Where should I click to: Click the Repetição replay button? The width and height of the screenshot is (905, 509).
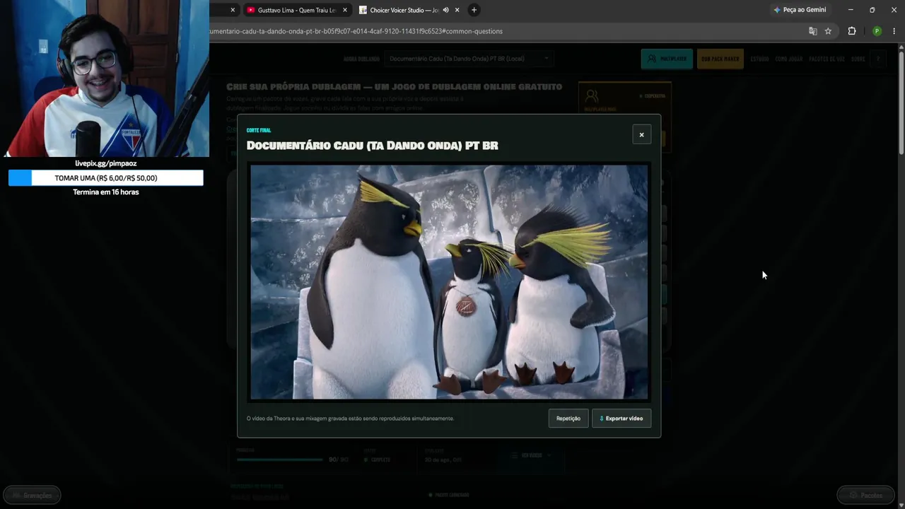point(568,419)
